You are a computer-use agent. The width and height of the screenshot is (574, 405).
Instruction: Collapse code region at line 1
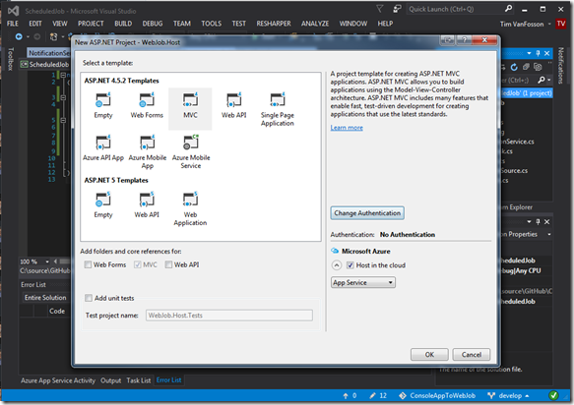(x=63, y=75)
